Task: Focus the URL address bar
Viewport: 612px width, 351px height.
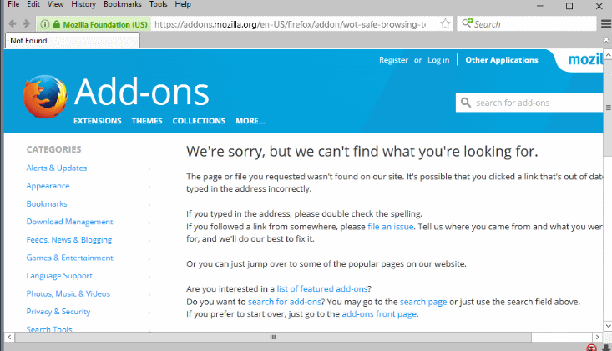Action: tap(291, 24)
